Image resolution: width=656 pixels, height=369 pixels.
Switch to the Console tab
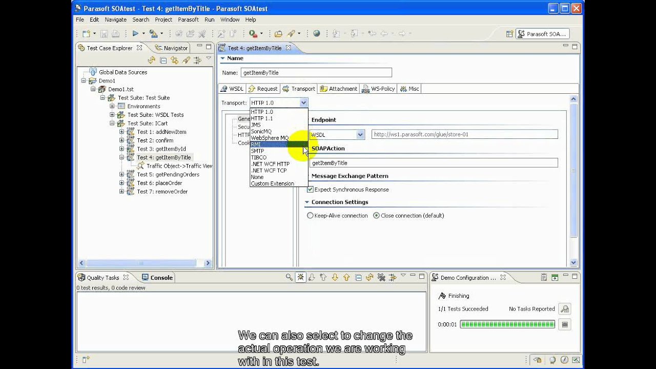[x=157, y=277]
